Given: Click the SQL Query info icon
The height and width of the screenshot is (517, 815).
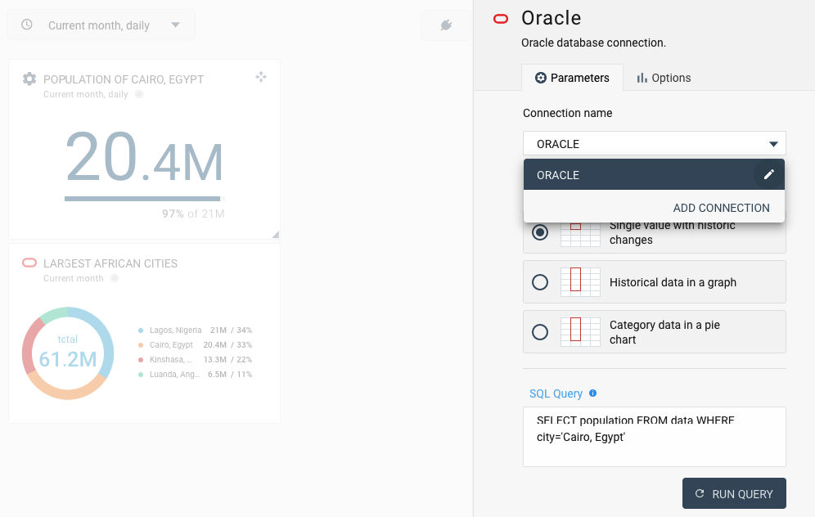Looking at the screenshot, I should (592, 393).
